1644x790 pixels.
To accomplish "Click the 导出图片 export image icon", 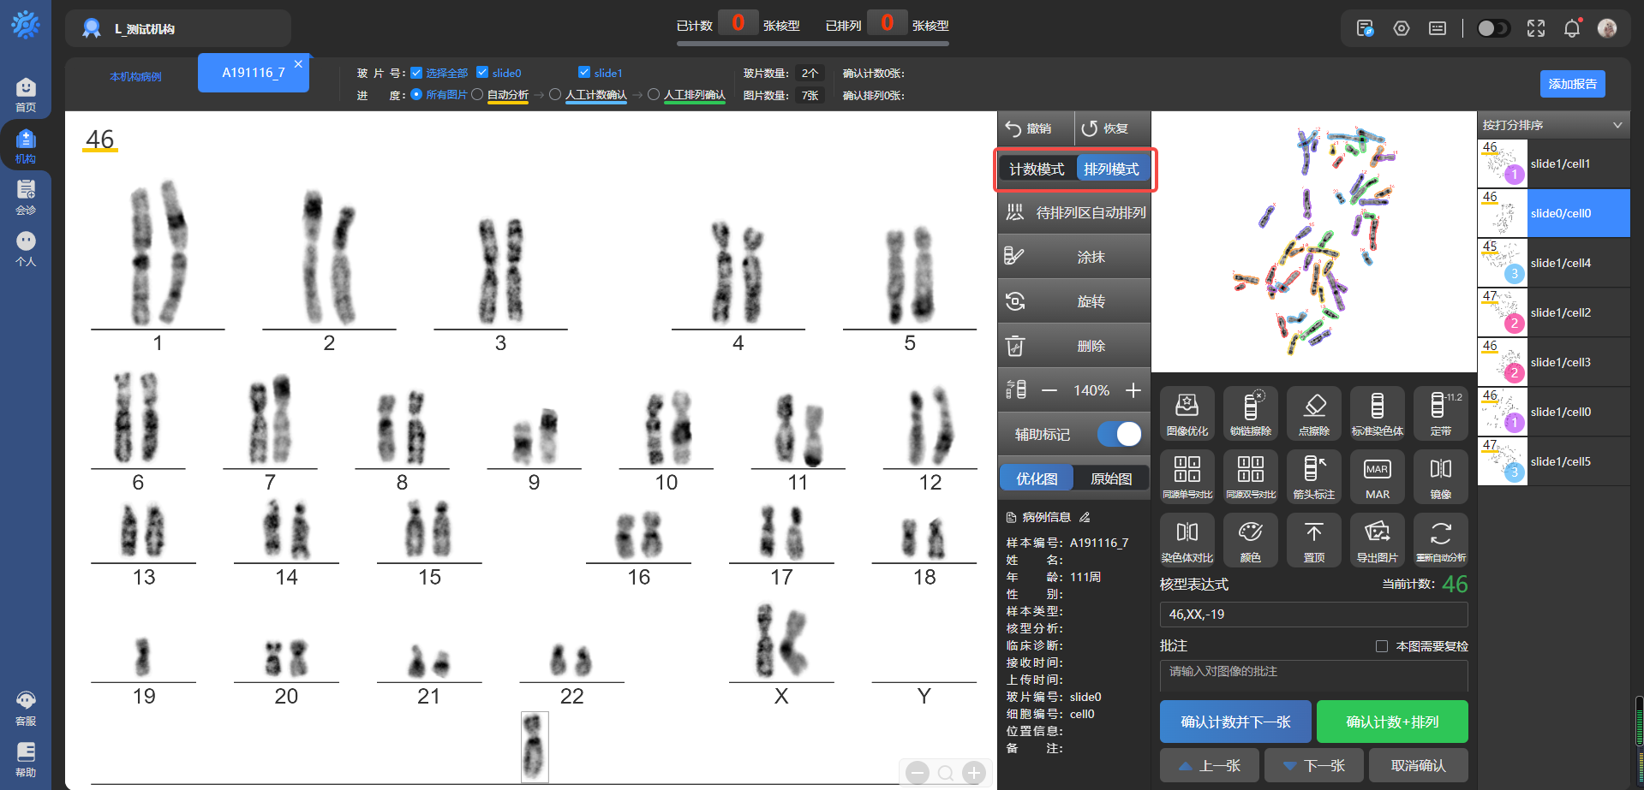I will [x=1377, y=539].
